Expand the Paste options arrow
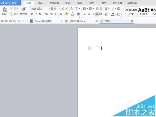The width and height of the screenshot is (156, 117). pyautogui.click(x=8, y=14)
